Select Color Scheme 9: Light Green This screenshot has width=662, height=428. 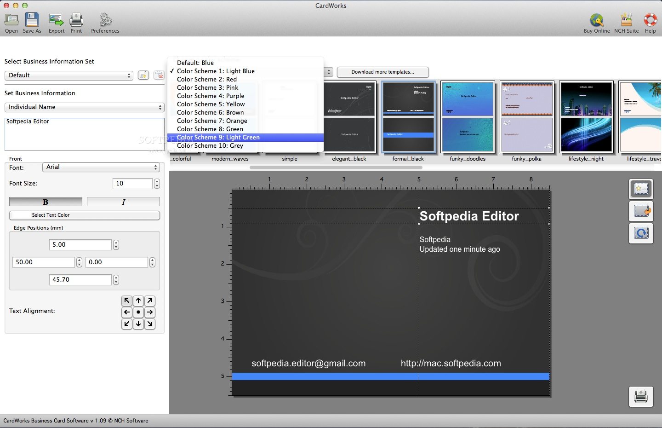218,137
